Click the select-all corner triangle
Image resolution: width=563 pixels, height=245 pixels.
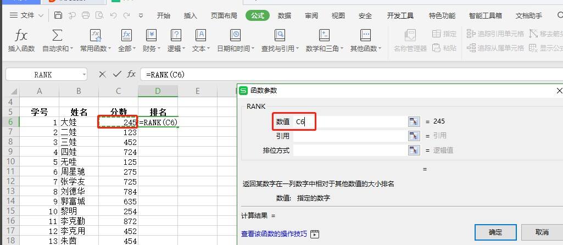coord(14,92)
